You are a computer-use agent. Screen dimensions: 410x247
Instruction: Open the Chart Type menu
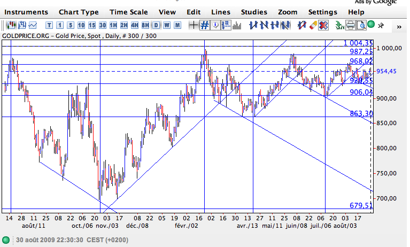pos(79,12)
